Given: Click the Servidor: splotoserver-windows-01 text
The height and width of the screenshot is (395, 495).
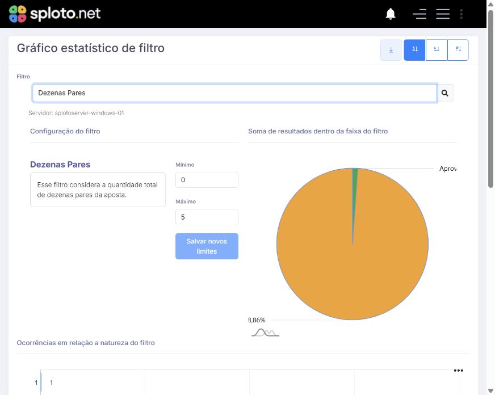Looking at the screenshot, I should pos(76,113).
